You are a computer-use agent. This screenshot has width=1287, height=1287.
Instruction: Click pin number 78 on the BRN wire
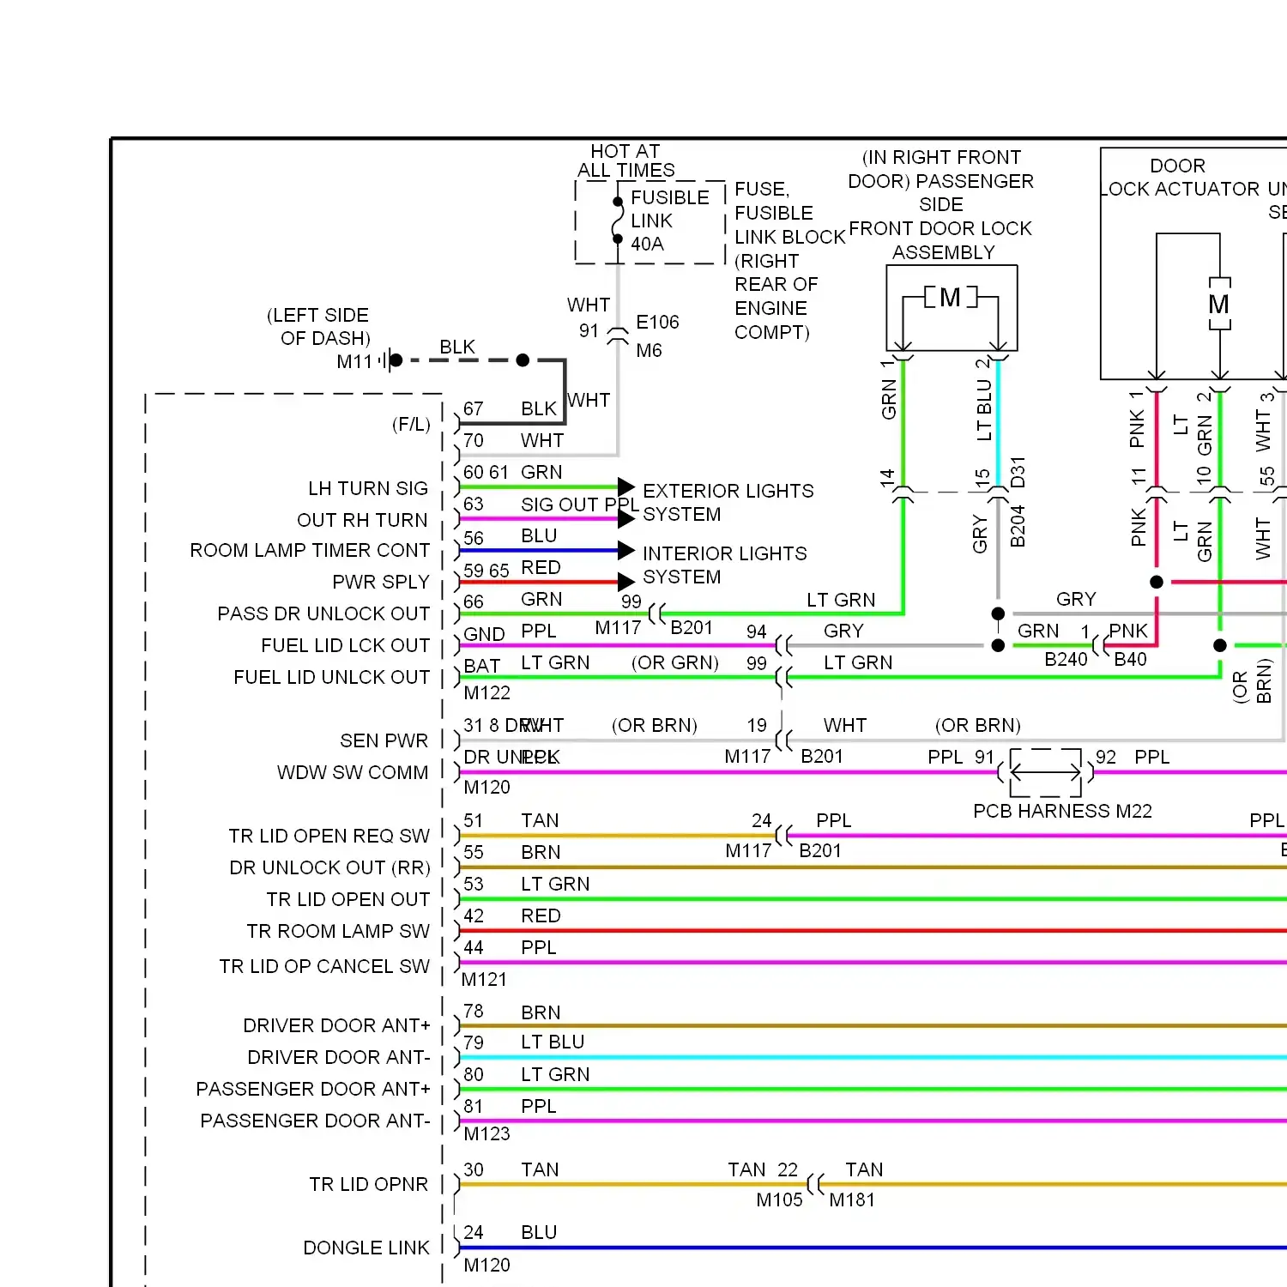coord(474,1011)
